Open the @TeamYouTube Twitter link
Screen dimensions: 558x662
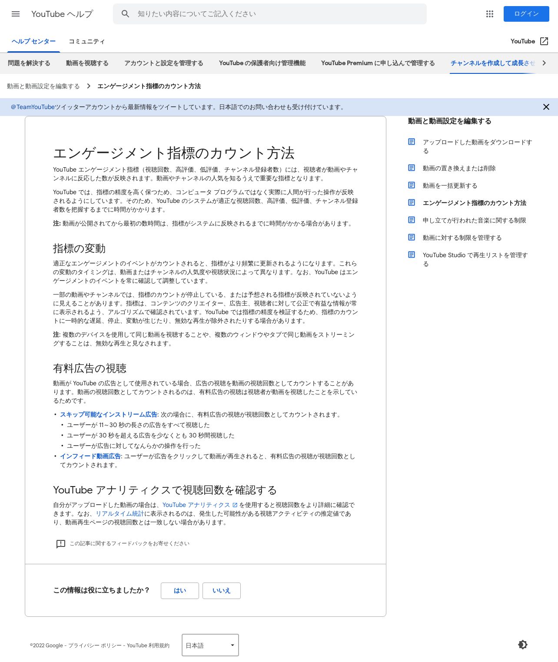(33, 107)
